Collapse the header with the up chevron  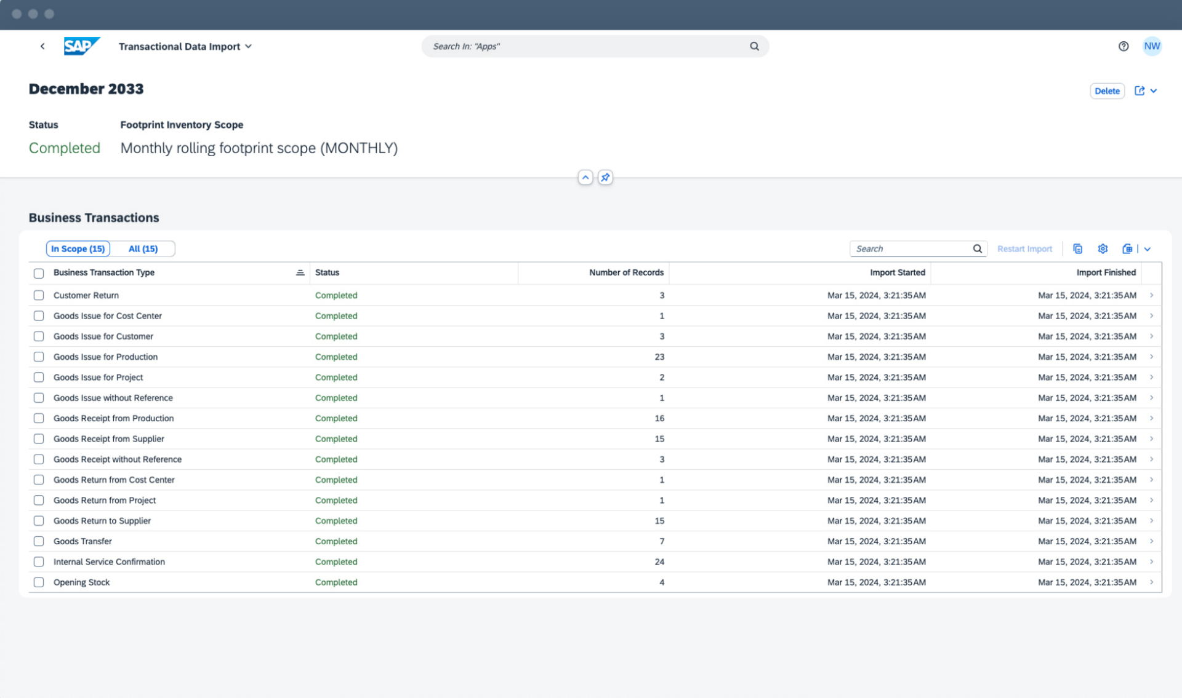click(585, 178)
